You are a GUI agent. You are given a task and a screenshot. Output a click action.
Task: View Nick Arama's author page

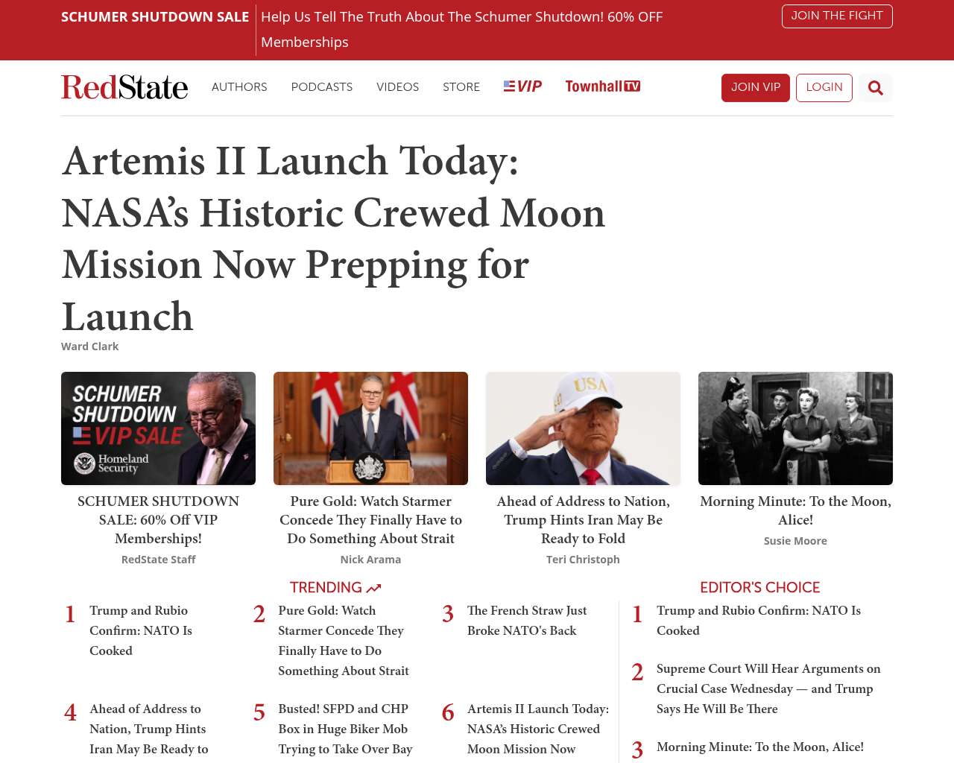[370, 560]
